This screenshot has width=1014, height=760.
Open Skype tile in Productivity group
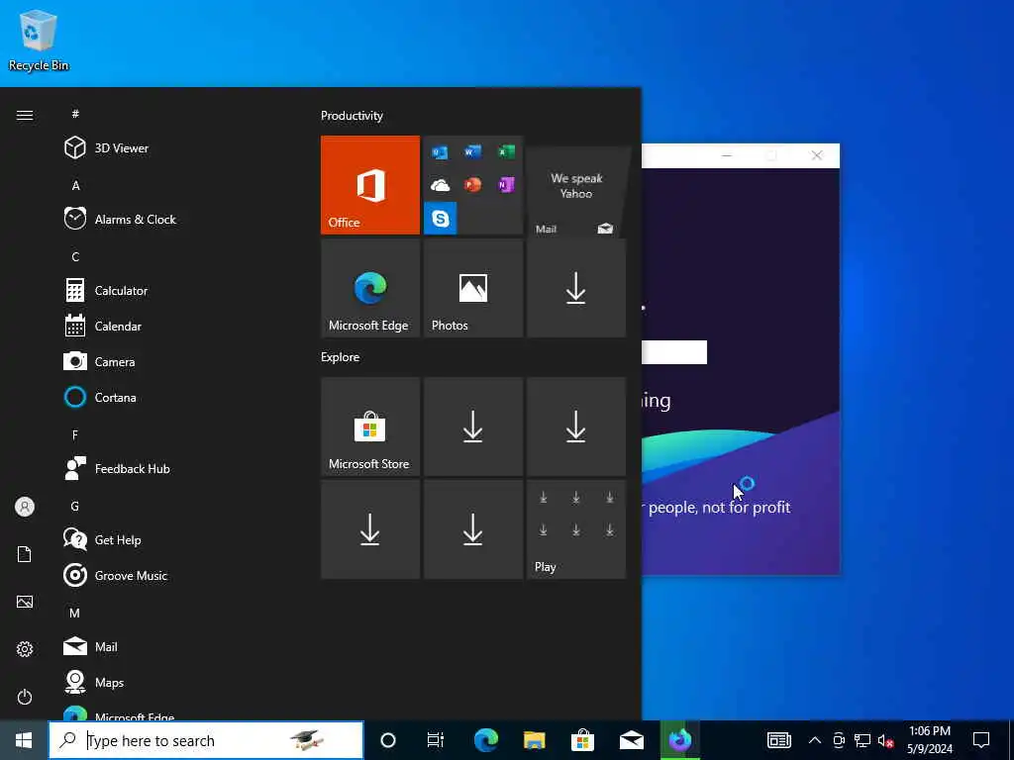click(x=441, y=219)
